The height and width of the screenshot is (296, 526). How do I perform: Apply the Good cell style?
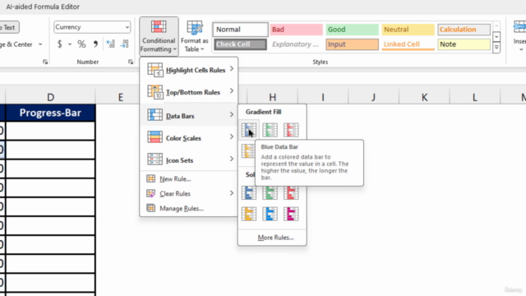coord(353,30)
